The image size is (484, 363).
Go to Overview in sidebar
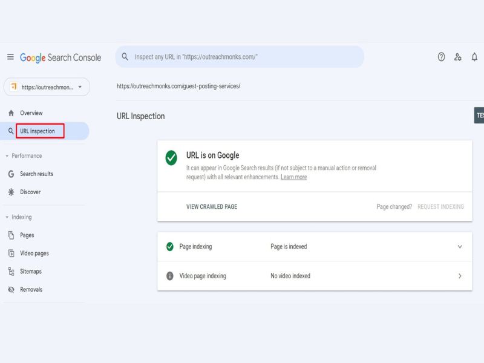coord(31,113)
